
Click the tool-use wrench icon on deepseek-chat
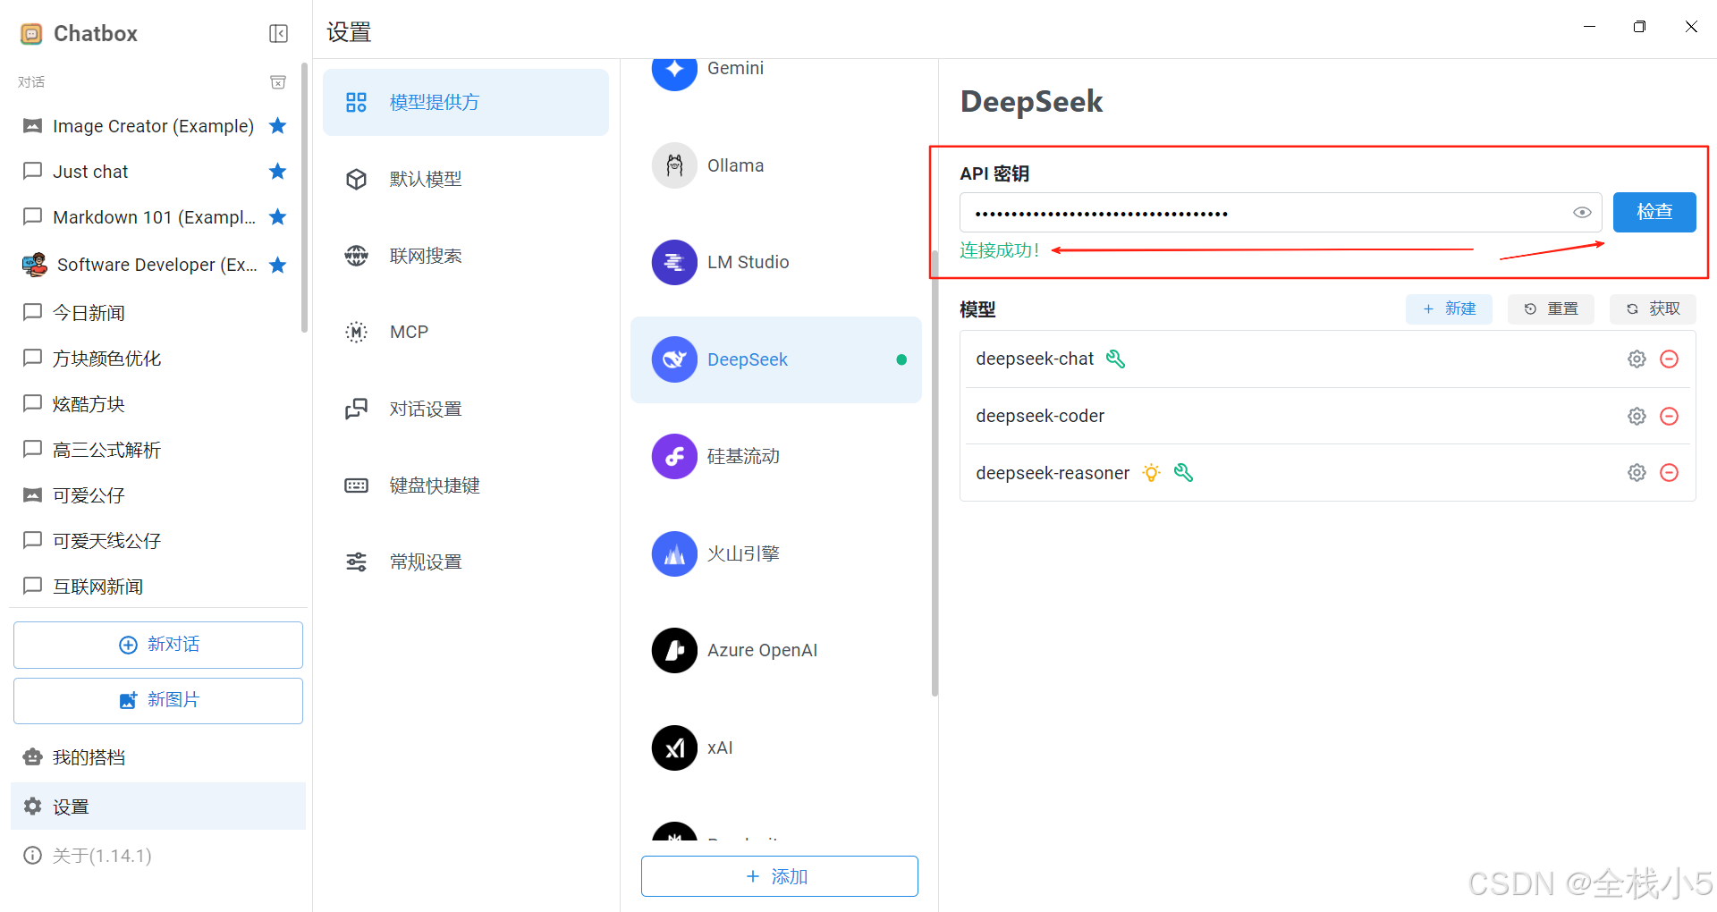pos(1115,359)
